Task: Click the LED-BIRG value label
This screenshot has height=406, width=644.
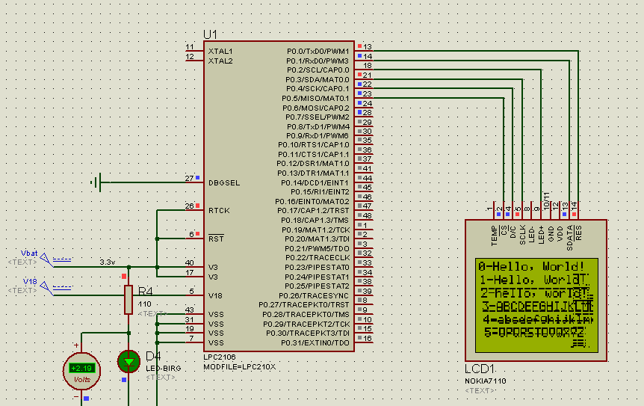Action: [164, 368]
